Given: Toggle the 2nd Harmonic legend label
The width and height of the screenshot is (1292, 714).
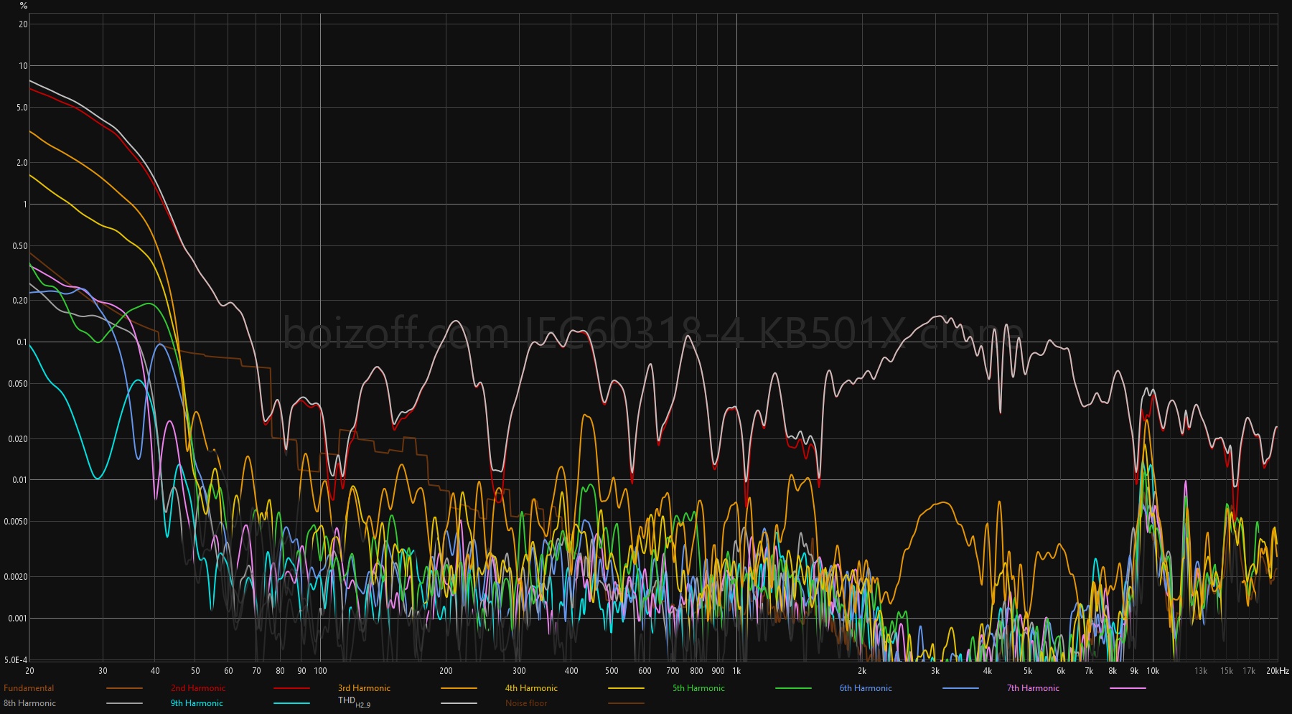Looking at the screenshot, I should point(198,688).
